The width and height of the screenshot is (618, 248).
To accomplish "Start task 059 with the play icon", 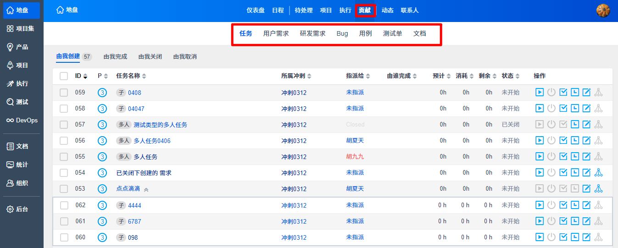I will click(x=540, y=93).
